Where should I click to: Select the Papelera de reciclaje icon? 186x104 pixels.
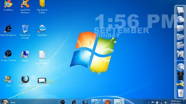pos(25,31)
